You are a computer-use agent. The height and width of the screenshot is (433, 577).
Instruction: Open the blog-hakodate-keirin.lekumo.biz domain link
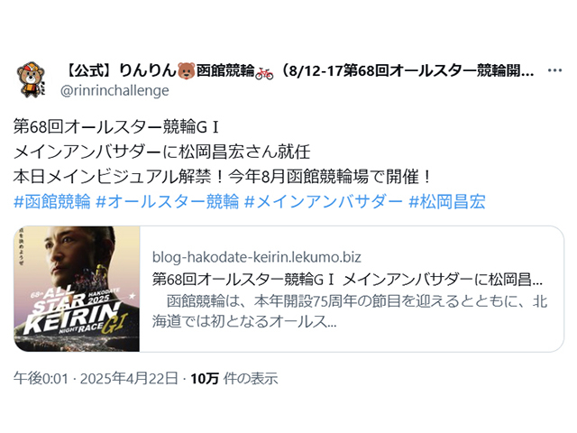[x=256, y=257]
